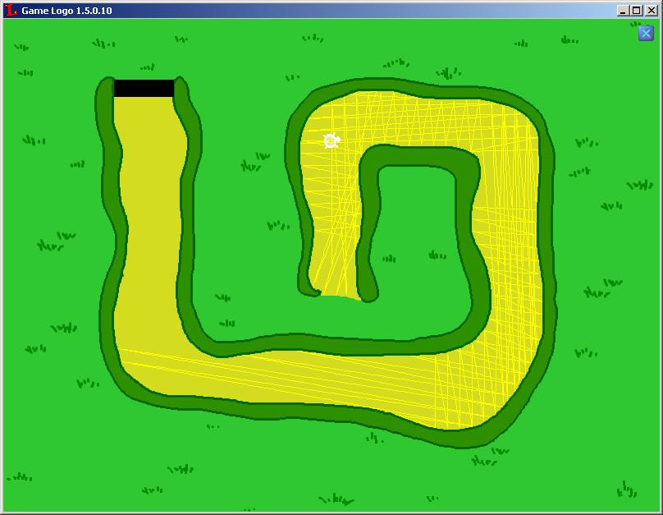Click the white turtle on the track

click(x=331, y=141)
